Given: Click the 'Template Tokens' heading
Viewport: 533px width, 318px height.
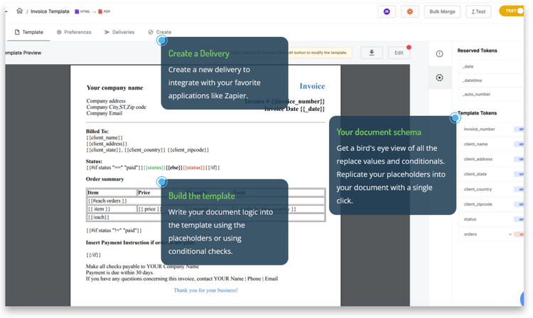Looking at the screenshot, I should tap(477, 113).
